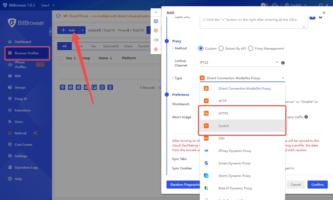The height and width of the screenshot is (200, 333).
Task: Click the refresh icon beside Cloud Phone notice
Action: (x=58, y=16)
